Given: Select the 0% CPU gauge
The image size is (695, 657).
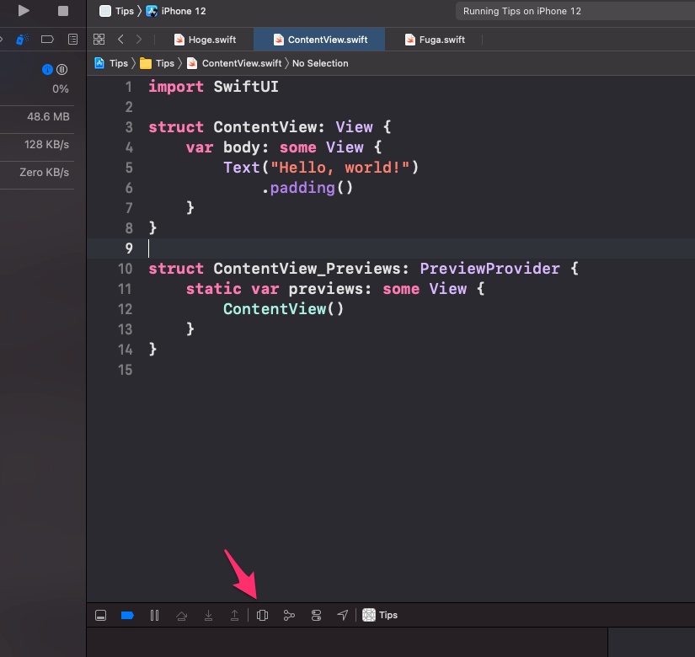Looking at the screenshot, I should [x=37, y=89].
